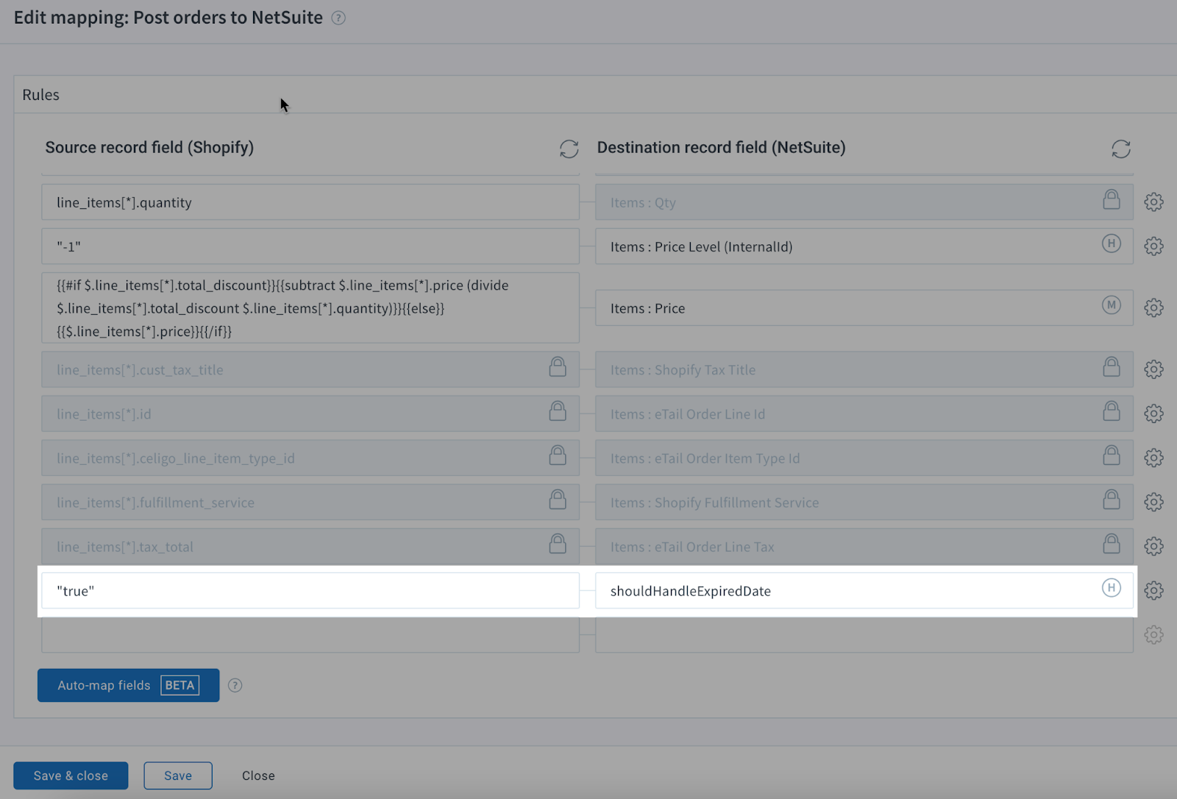Viewport: 1177px width, 799px height.
Task: Click lock icon on line_items[*].cust_tax_title
Action: coord(558,366)
